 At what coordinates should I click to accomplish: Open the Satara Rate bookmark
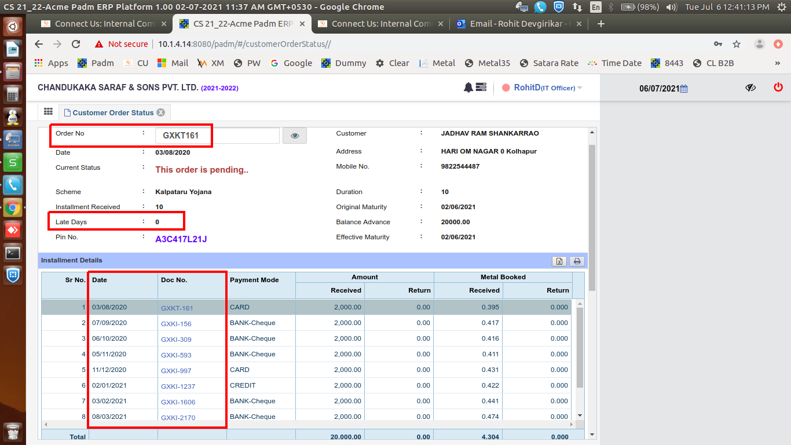pyautogui.click(x=549, y=63)
